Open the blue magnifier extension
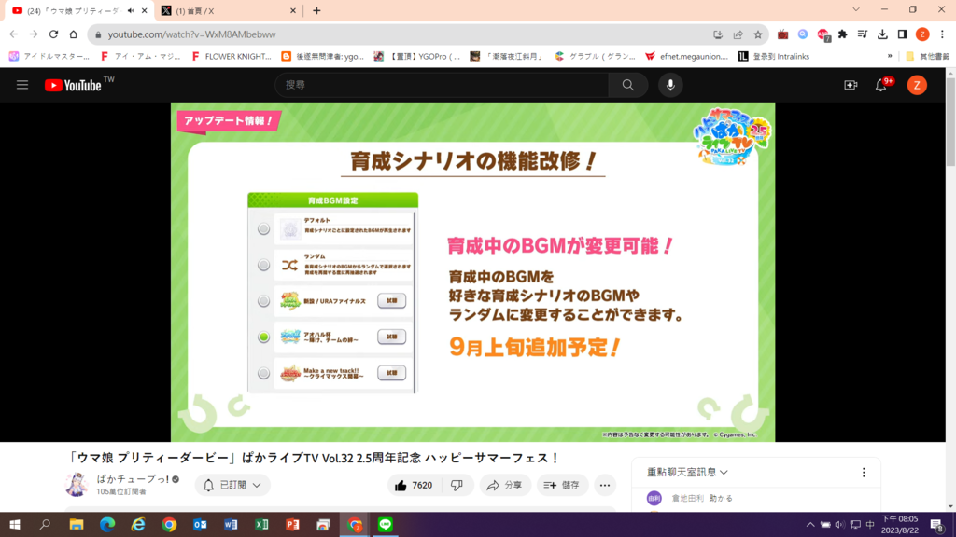Image resolution: width=956 pixels, height=537 pixels. [803, 34]
